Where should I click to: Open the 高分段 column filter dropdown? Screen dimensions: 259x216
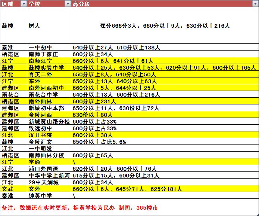point(255,4)
